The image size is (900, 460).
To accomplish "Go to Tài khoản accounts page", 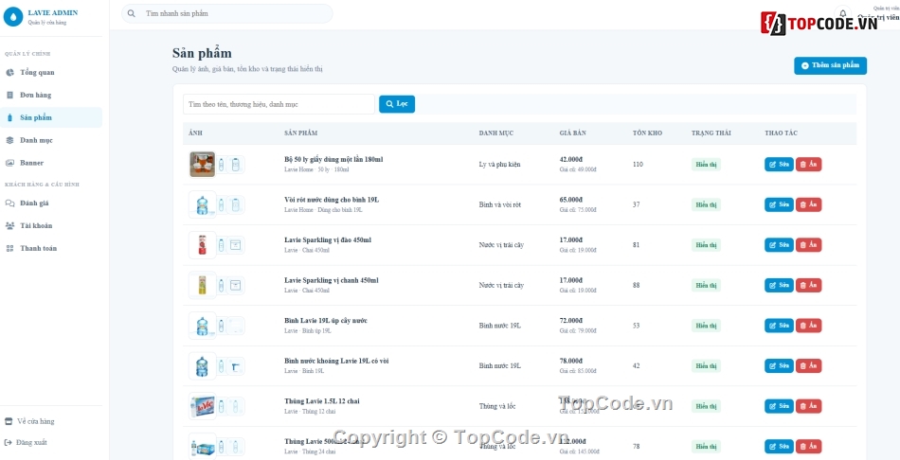I will pyautogui.click(x=51, y=225).
